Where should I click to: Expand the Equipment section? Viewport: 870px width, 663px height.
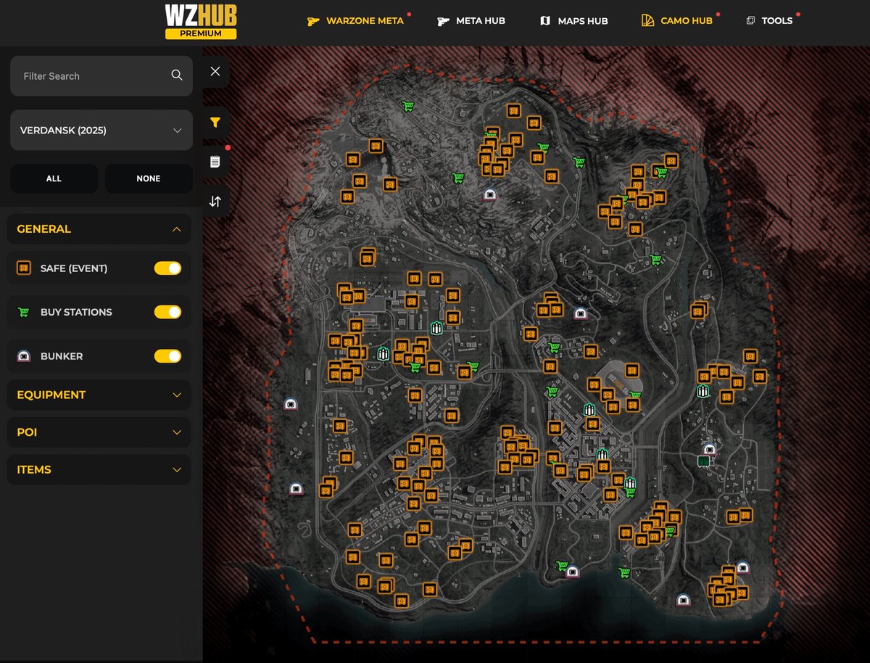pos(99,395)
